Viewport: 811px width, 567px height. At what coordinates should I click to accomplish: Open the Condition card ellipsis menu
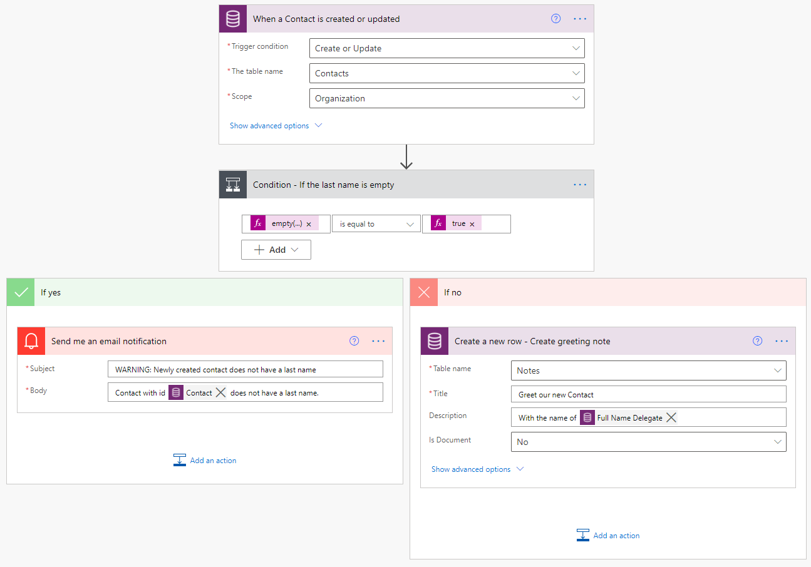(580, 185)
